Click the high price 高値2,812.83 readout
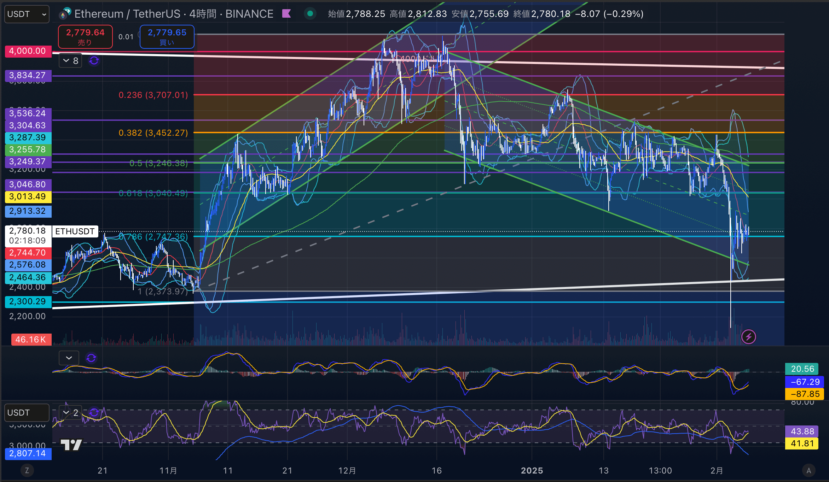This screenshot has height=482, width=829. click(x=418, y=14)
